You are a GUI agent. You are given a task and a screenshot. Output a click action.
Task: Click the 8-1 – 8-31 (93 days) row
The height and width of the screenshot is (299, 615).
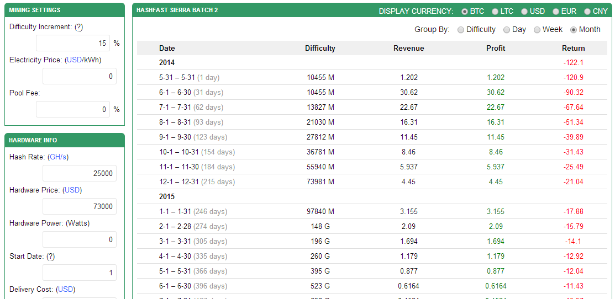[x=372, y=122]
